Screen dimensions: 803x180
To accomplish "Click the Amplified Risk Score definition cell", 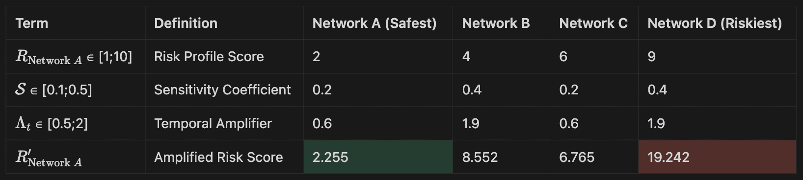I will (x=224, y=157).
